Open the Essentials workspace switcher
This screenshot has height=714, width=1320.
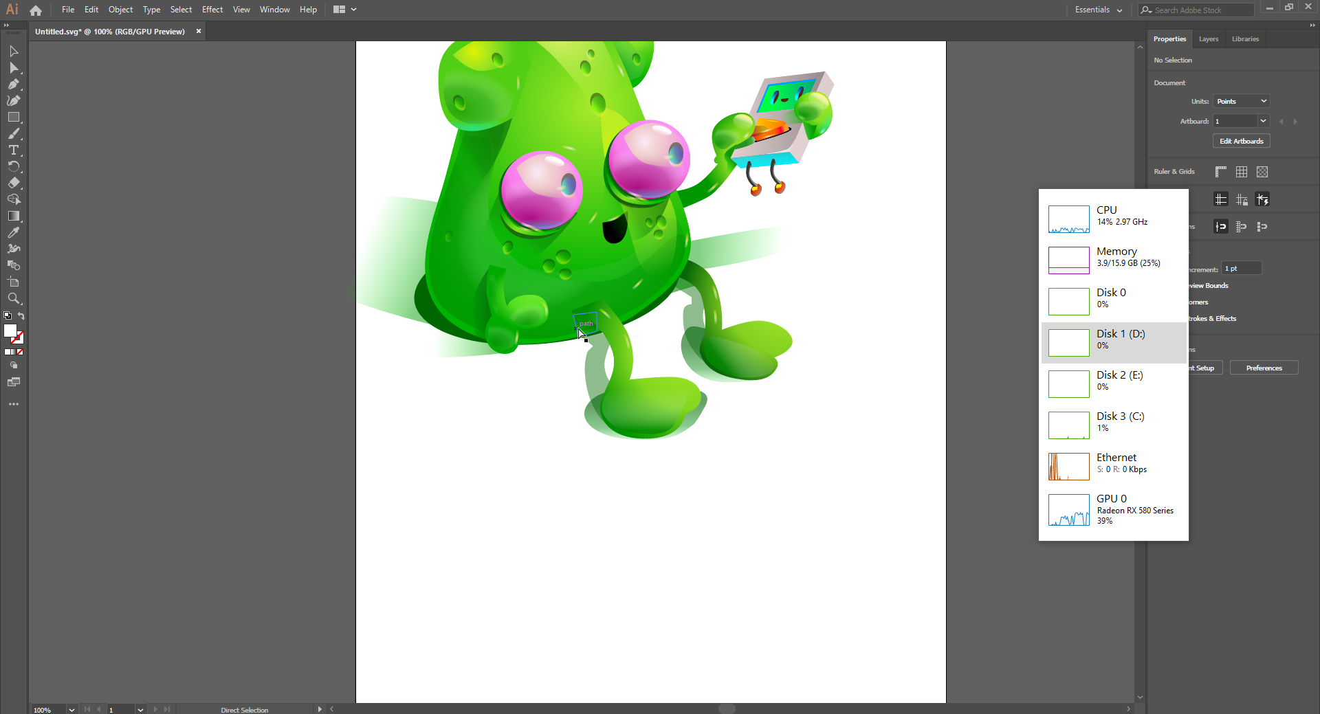tap(1099, 10)
